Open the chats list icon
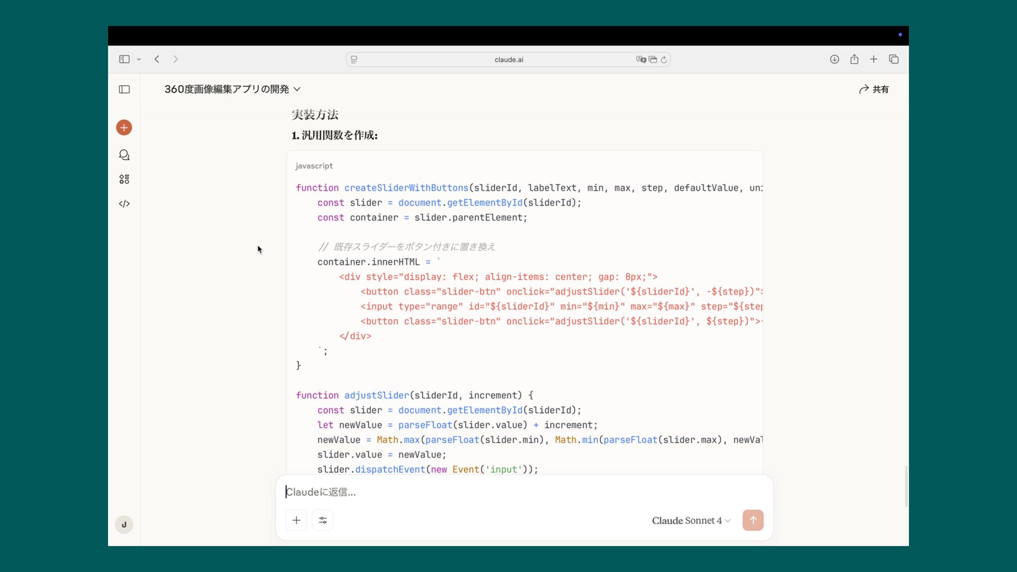1017x572 pixels. 124,155
